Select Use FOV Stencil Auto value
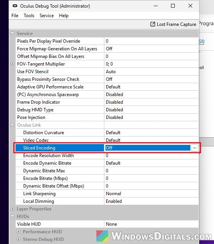 click(151, 72)
